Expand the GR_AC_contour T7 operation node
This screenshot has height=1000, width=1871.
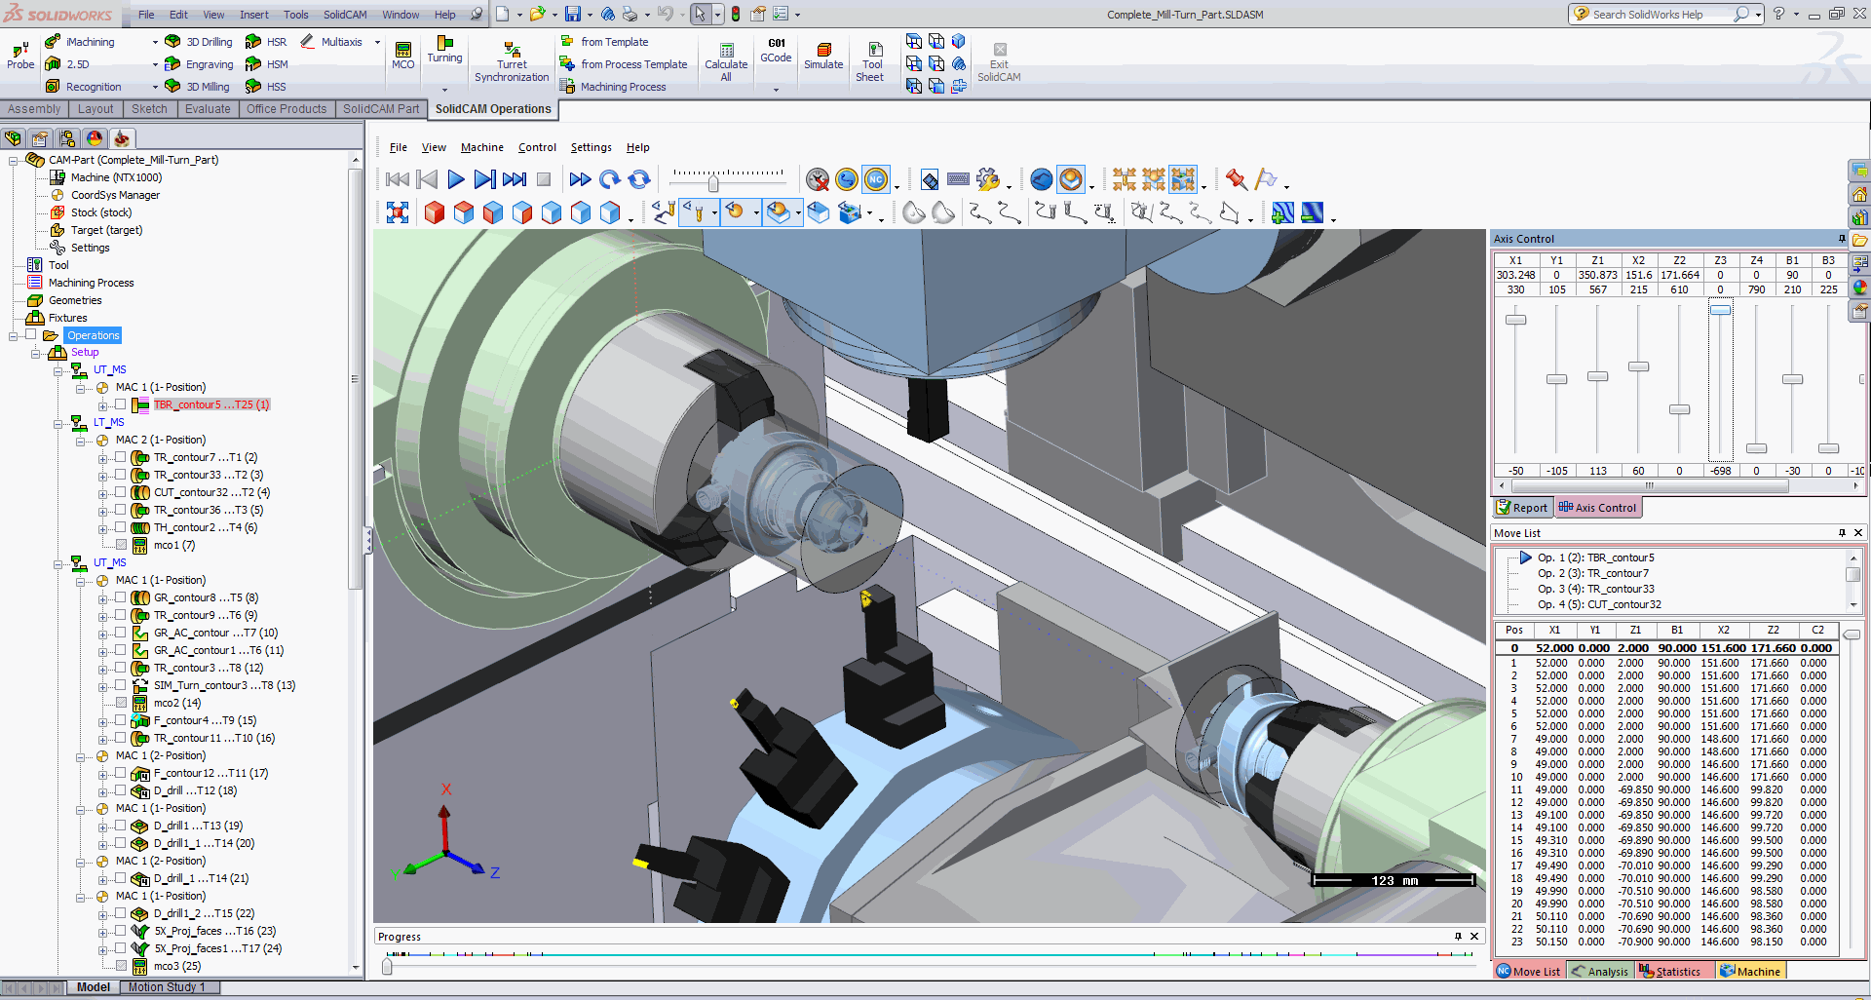102,634
